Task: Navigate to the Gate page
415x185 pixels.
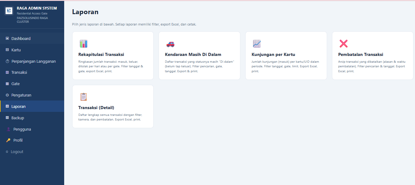Action: [15, 84]
